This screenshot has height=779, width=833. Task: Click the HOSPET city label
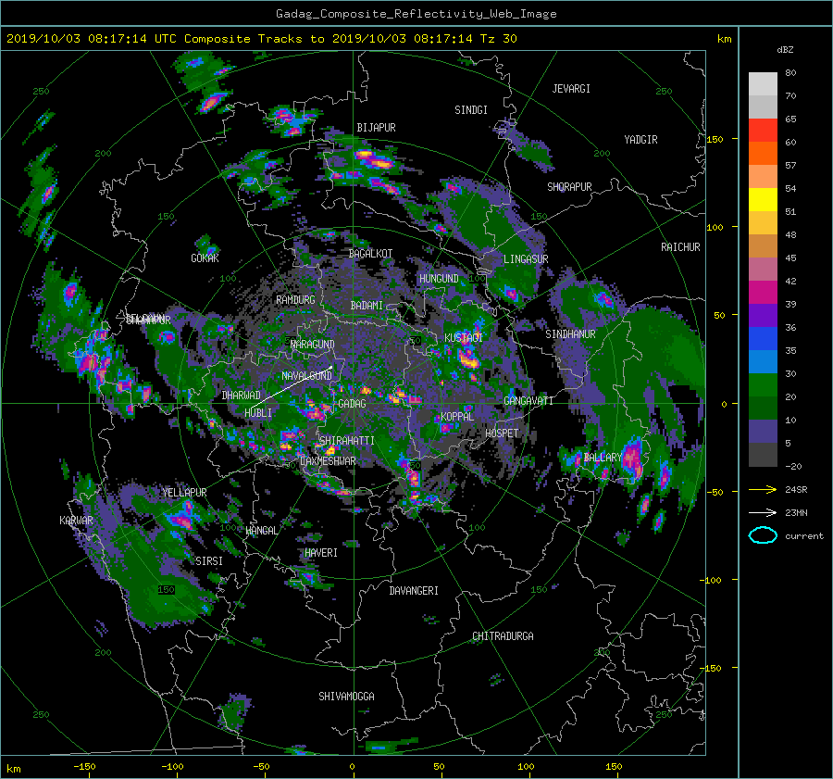pyautogui.click(x=502, y=433)
